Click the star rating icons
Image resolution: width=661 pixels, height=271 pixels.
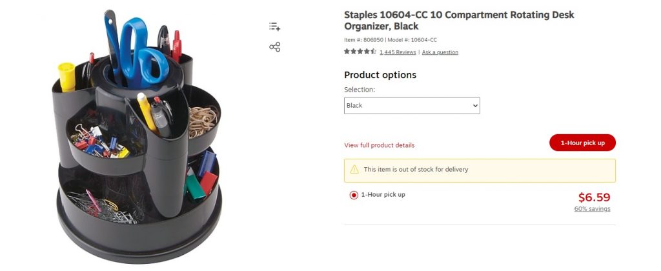coord(360,52)
